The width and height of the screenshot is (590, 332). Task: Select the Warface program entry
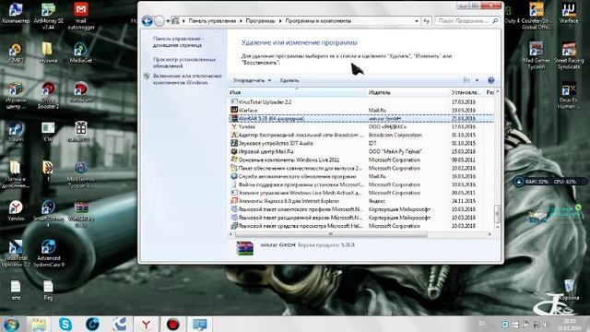(360, 111)
